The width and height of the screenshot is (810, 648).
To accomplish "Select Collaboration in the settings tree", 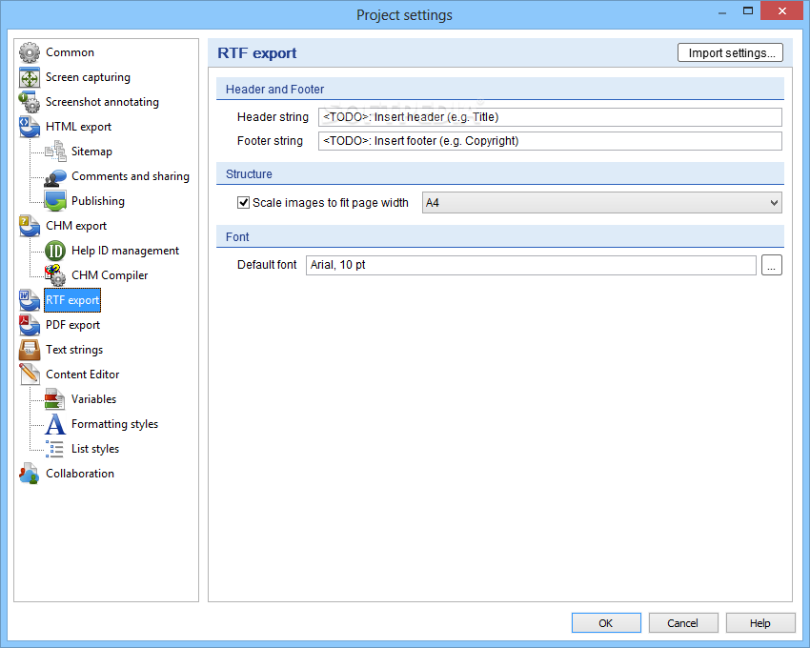I will 80,474.
